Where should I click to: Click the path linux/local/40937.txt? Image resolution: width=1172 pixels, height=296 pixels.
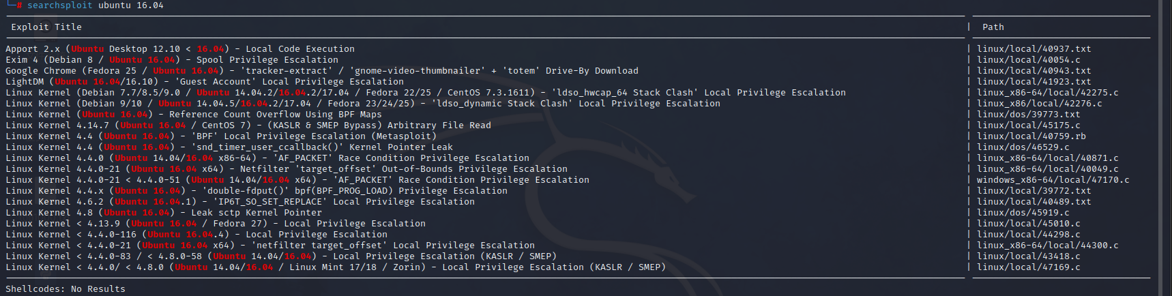1034,49
